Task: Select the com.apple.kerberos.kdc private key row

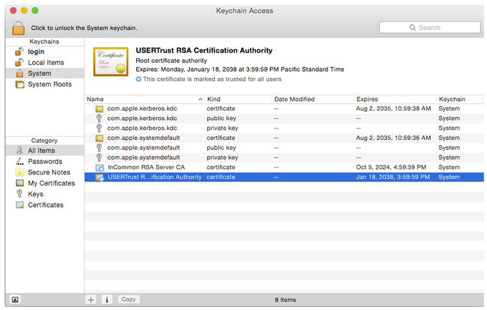Action: [x=284, y=128]
